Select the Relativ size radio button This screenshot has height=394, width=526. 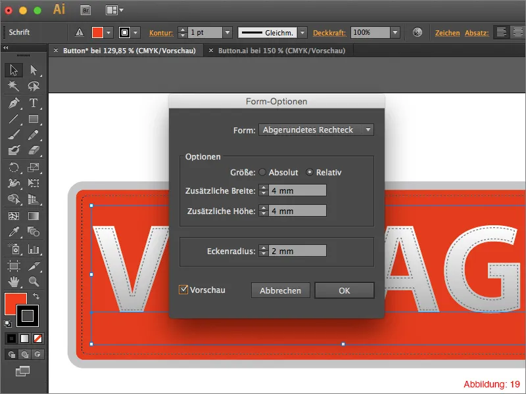coord(309,172)
